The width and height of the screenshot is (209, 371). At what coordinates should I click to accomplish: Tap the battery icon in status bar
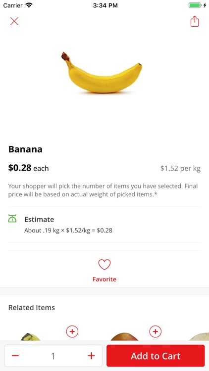pos(195,5)
